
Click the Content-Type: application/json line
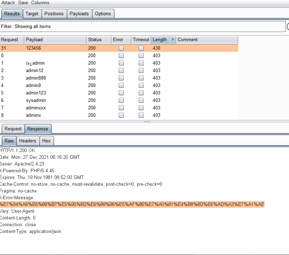click(31, 232)
